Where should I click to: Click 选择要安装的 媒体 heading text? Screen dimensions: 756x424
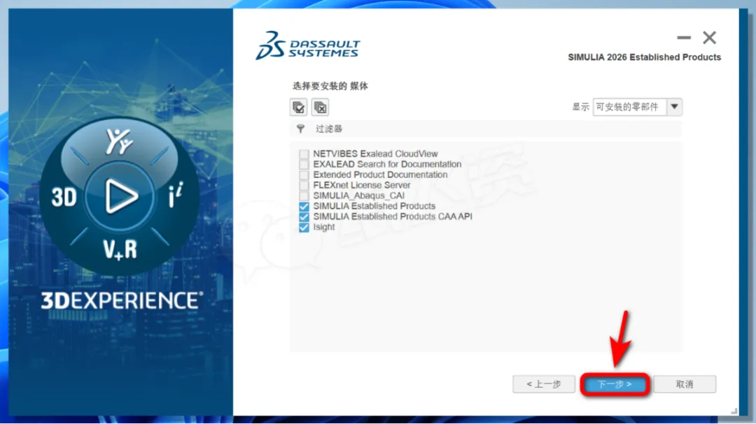tap(330, 86)
